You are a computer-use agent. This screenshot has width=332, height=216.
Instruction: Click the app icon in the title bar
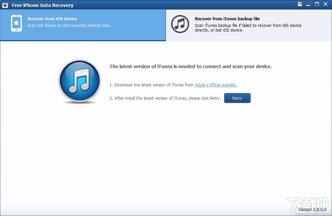[5, 5]
